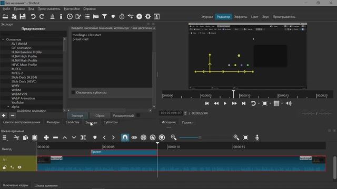Image resolution: width=337 pixels, height=189 pixels.
Task: Zoom timeline to fit icon
Action: 246,138
